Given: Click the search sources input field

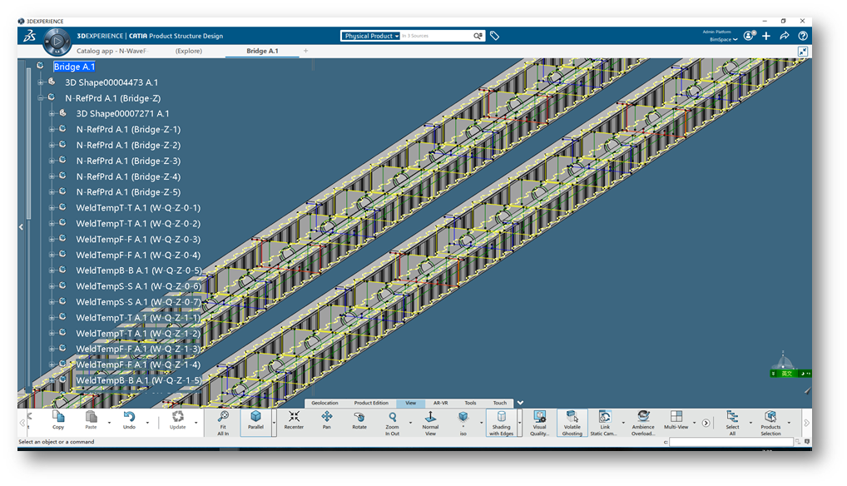Looking at the screenshot, I should (x=437, y=36).
